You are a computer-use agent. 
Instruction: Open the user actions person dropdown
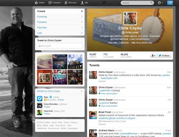(x=153, y=55)
